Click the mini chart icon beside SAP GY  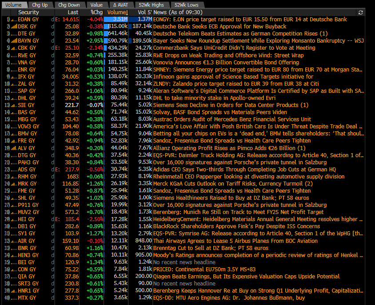14,91
